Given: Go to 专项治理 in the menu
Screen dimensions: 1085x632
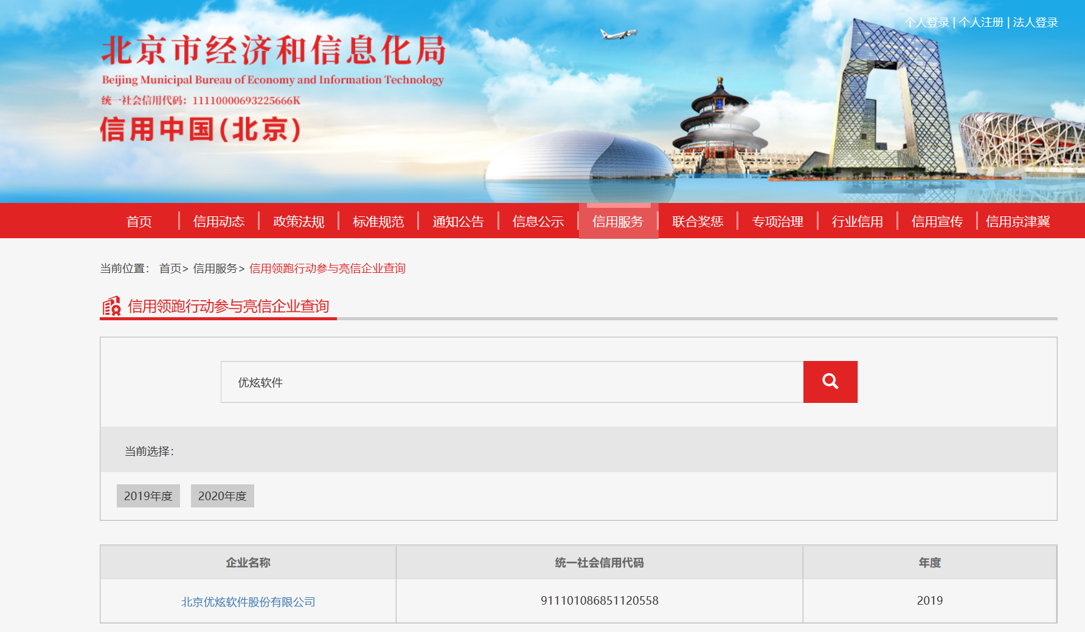Looking at the screenshot, I should pos(777,222).
